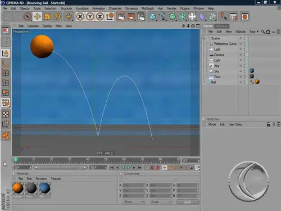Select the Use Animation tool in left sidebar

pos(6,136)
